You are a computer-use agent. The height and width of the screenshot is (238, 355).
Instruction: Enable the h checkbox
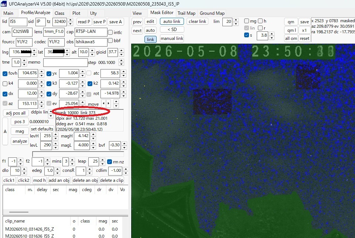tap(260, 21)
